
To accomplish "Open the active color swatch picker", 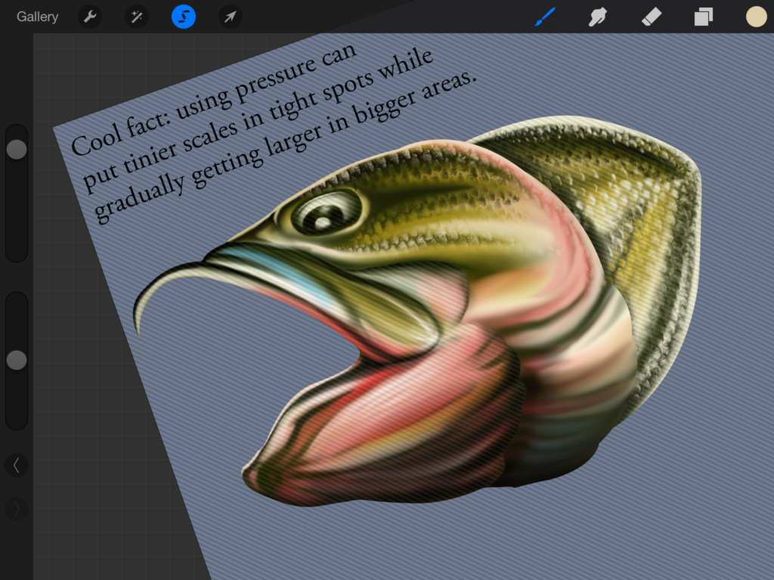I will [x=756, y=17].
